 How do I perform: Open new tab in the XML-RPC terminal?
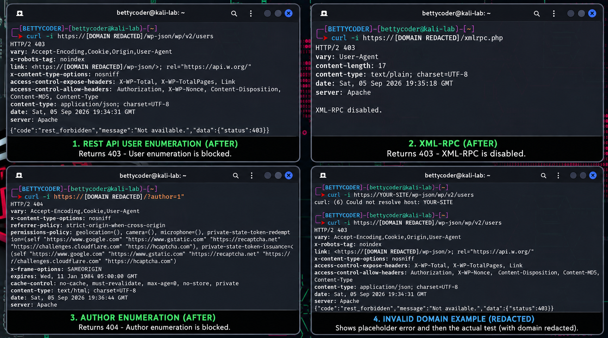click(x=324, y=13)
